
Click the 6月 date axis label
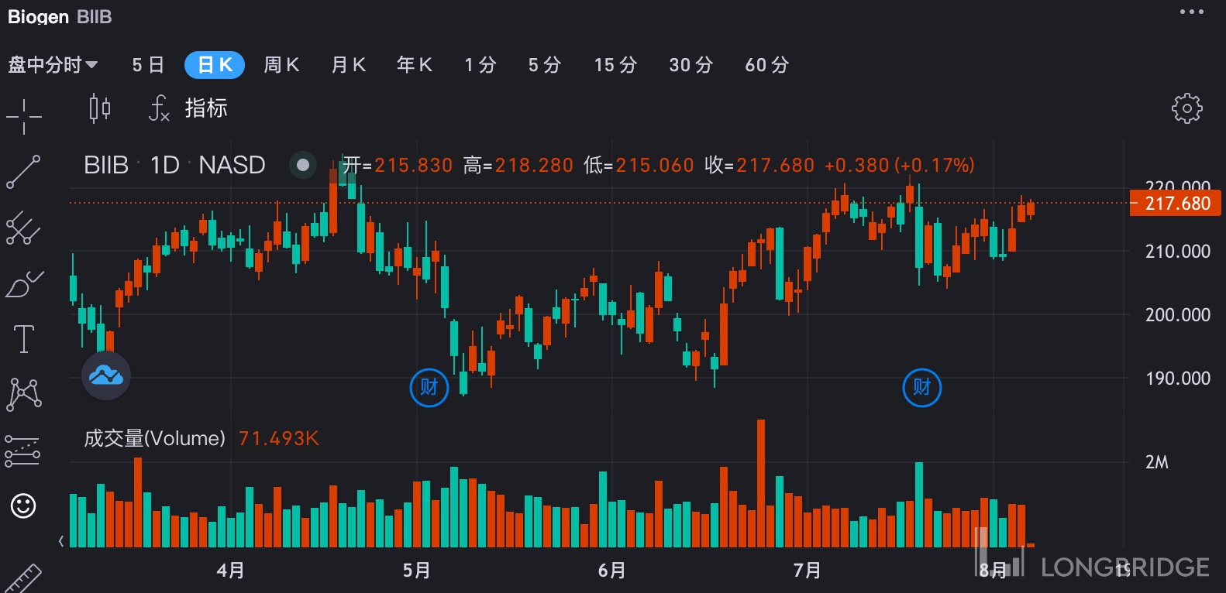[611, 571]
